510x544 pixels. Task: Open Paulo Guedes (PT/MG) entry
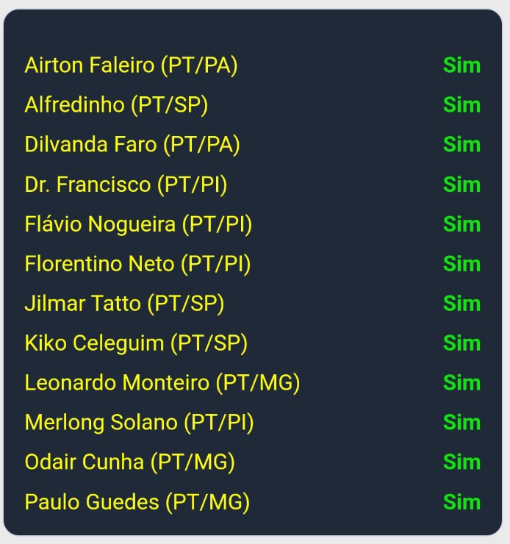(x=137, y=502)
